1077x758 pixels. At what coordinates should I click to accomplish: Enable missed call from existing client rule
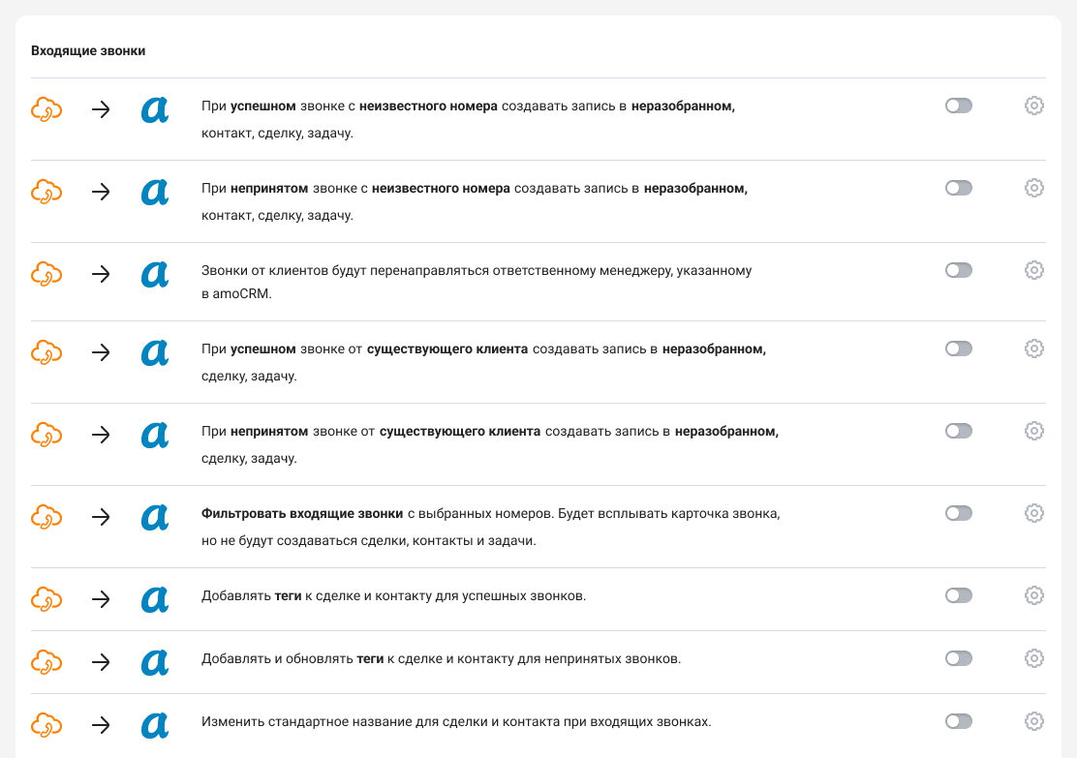point(958,431)
